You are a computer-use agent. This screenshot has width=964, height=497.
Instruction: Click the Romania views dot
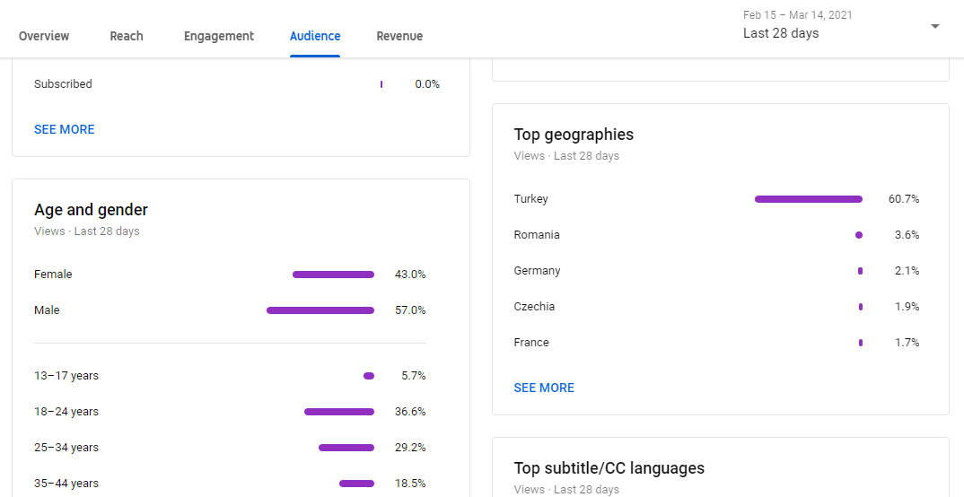click(859, 235)
